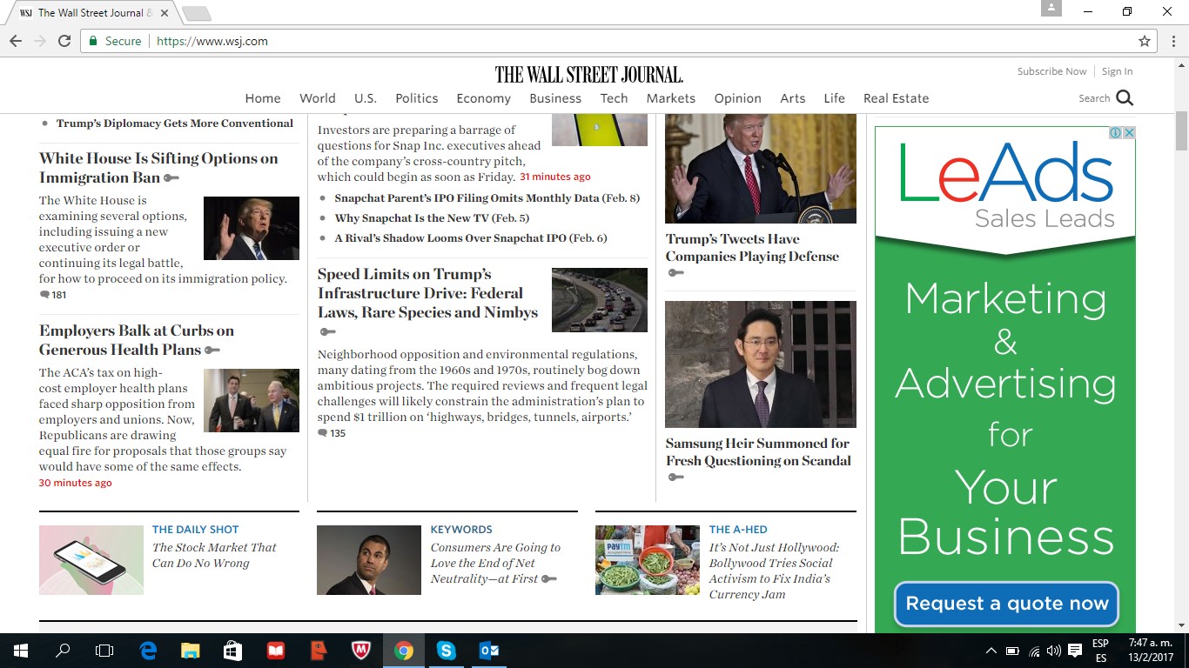Open The Daily Shot smartphone thumbnail
Screen dimensions: 1189x668
(x=91, y=560)
